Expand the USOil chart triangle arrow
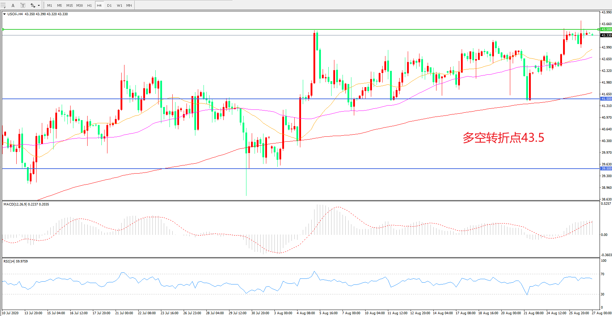Viewport: 612px width, 316px height. [5, 14]
